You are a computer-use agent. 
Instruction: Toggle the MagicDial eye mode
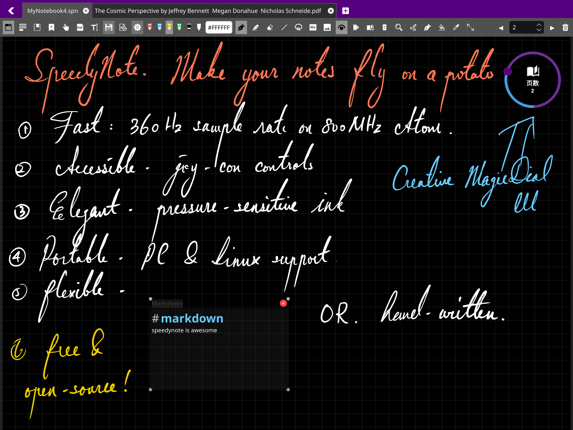(342, 27)
